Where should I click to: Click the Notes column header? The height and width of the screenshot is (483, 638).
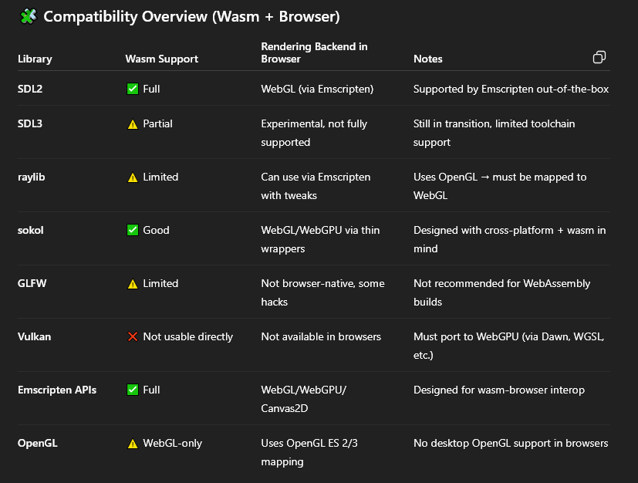pyautogui.click(x=428, y=59)
